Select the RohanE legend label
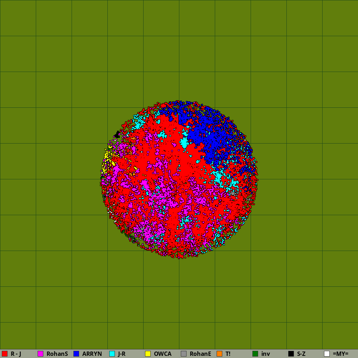This screenshot has height=358, width=358. click(200, 354)
